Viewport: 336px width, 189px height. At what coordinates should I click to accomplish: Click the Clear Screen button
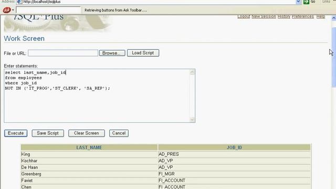(x=86, y=133)
